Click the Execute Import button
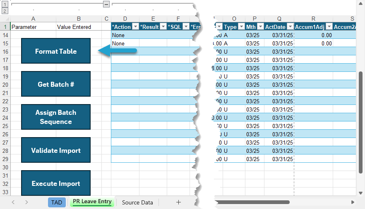The width and height of the screenshot is (365, 209). coord(56,183)
